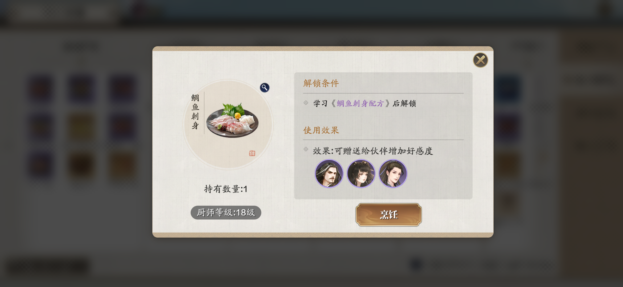Open the 鲷鱼刺身配方 recipe link
Image resolution: width=623 pixels, height=287 pixels.
coord(360,103)
